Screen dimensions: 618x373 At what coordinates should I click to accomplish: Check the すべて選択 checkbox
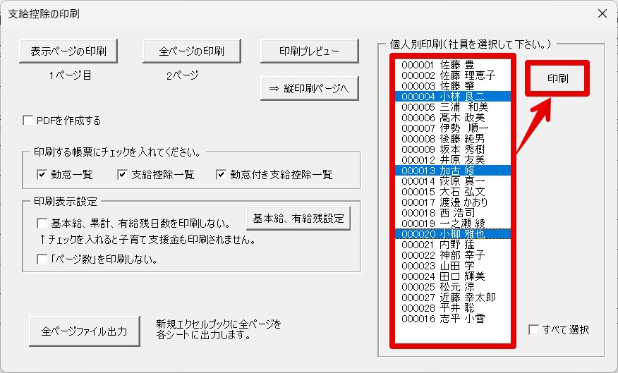(x=533, y=330)
